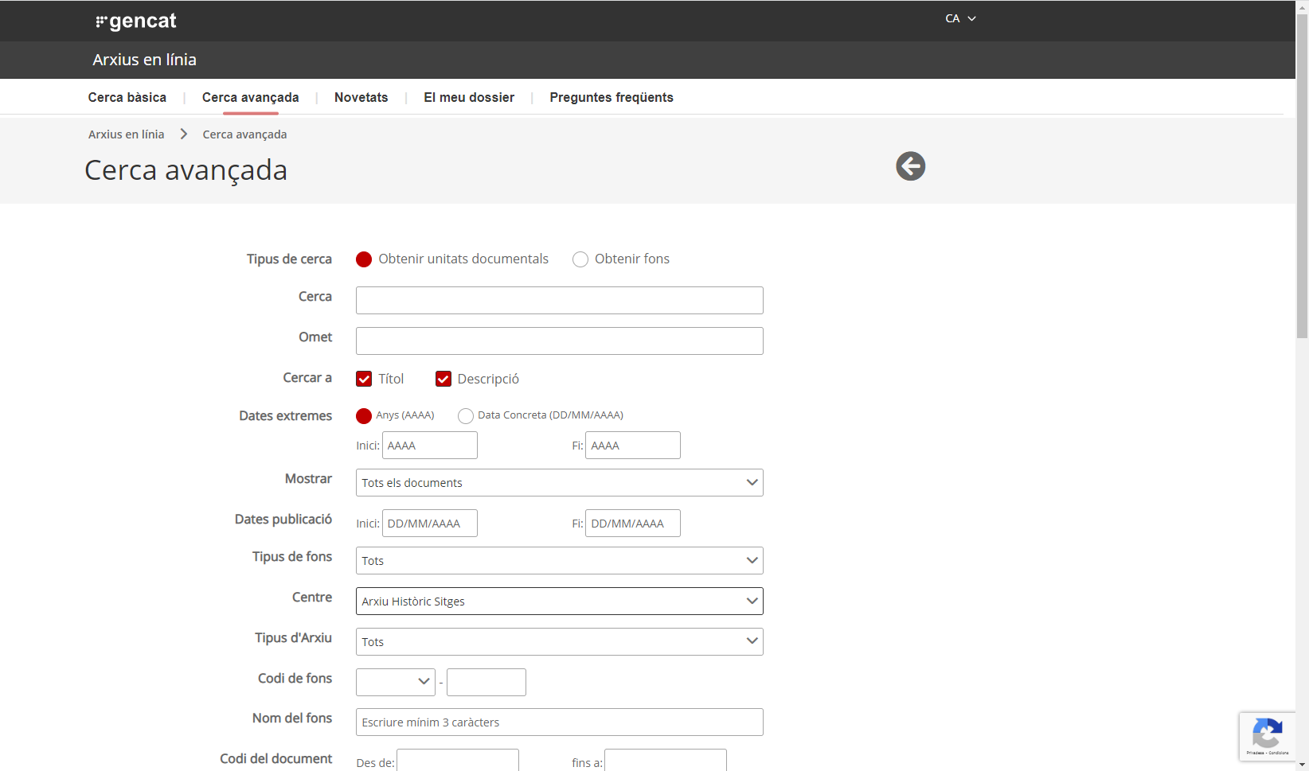
Task: Click Arxius en línia header title
Action: [144, 60]
